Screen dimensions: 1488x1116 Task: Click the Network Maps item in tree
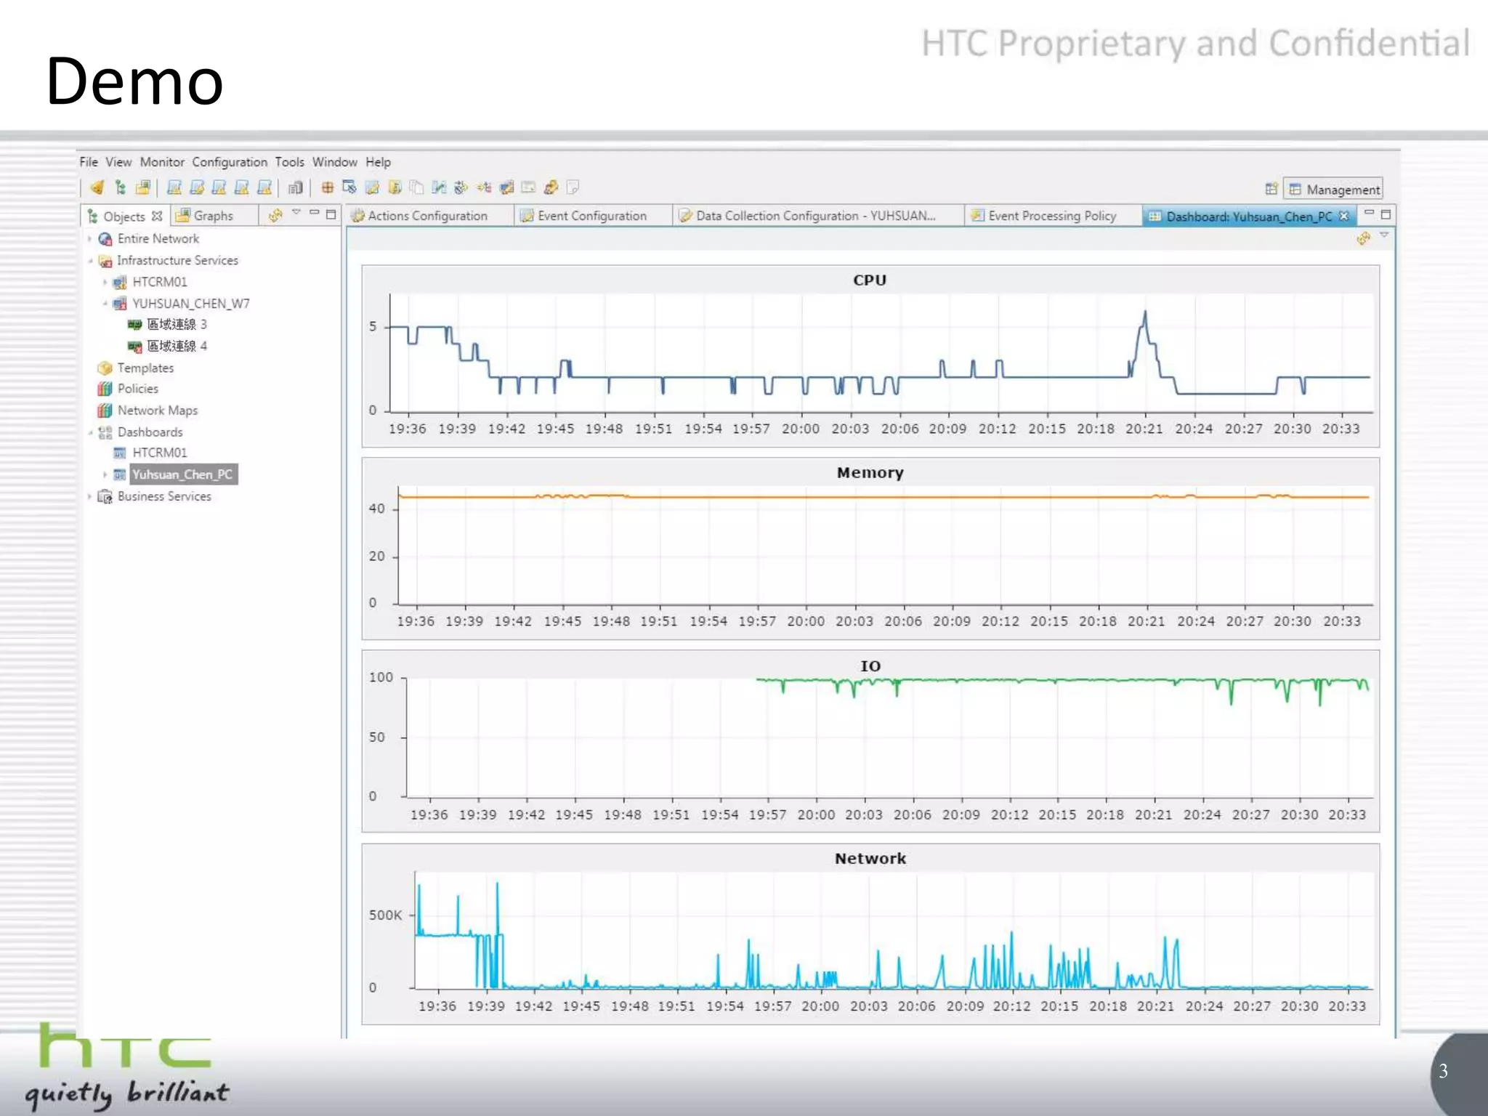157,410
